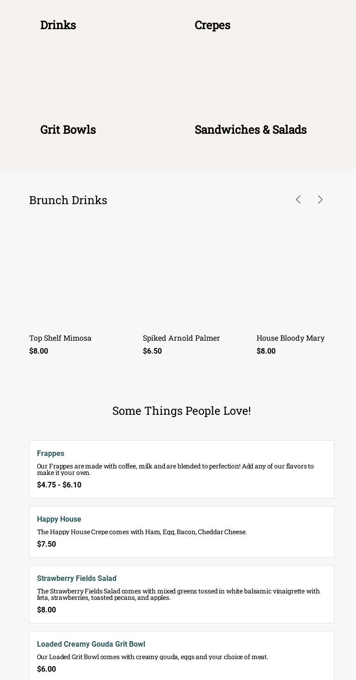Go to the Crepes category
Image resolution: width=356 pixels, height=680 pixels.
point(212,25)
